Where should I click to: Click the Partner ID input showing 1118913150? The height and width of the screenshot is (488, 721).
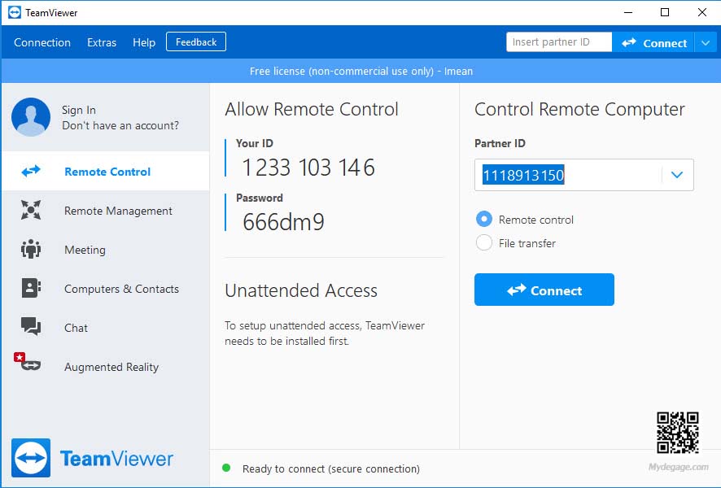[x=568, y=175]
